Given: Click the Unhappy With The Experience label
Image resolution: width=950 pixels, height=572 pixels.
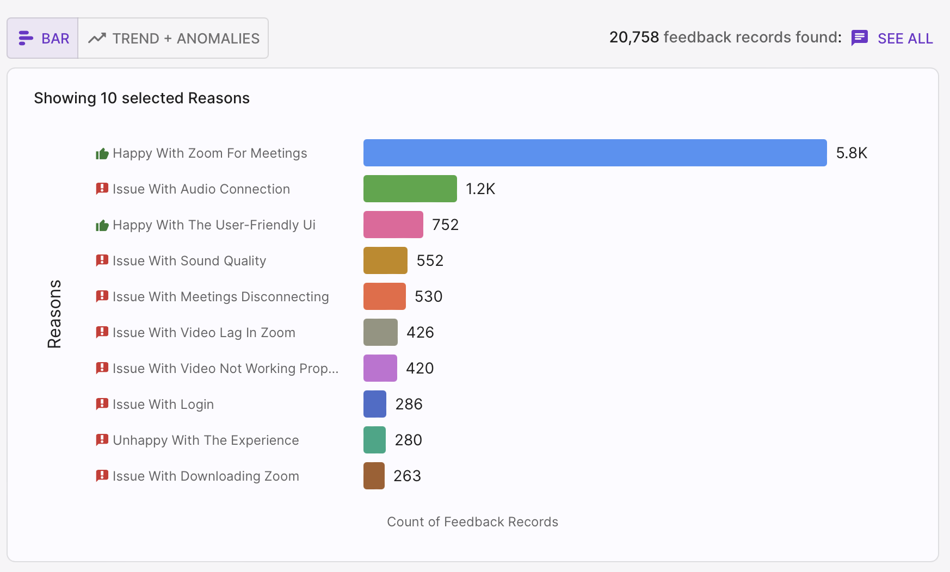Looking at the screenshot, I should tap(206, 440).
